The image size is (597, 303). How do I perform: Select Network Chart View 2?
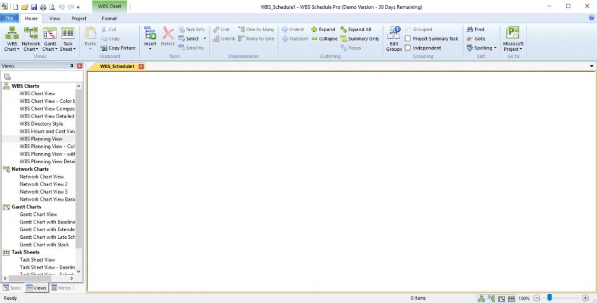point(43,184)
